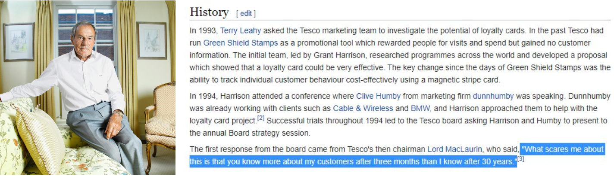Click the History section heading
614x176 pixels.
click(x=209, y=12)
